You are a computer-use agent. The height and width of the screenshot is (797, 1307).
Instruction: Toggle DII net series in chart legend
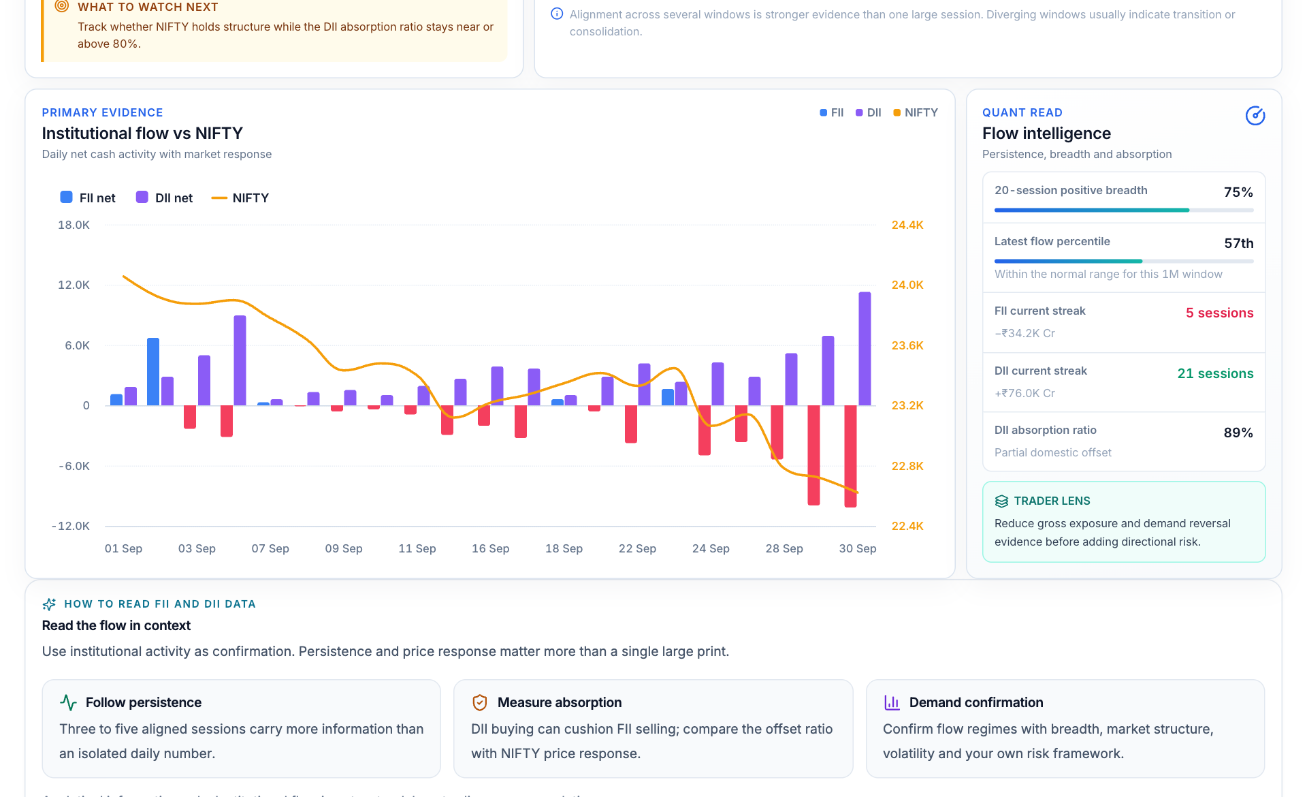click(x=164, y=198)
